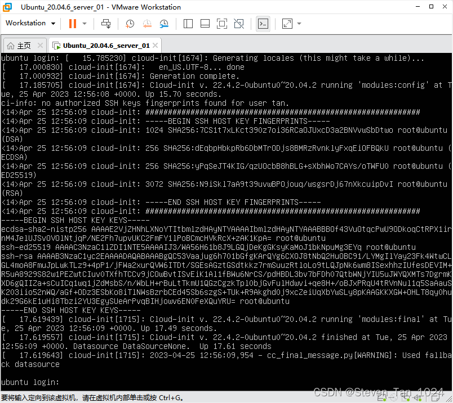
Task: Close the 主页 home tab
Action: (x=40, y=46)
